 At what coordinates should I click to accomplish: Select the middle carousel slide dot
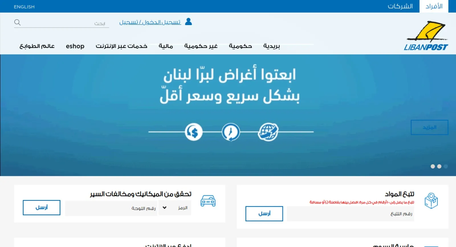pyautogui.click(x=439, y=166)
